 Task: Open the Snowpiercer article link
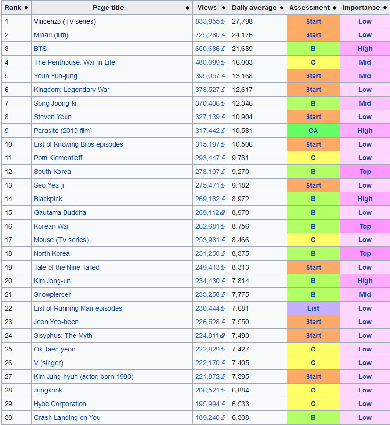tap(52, 294)
